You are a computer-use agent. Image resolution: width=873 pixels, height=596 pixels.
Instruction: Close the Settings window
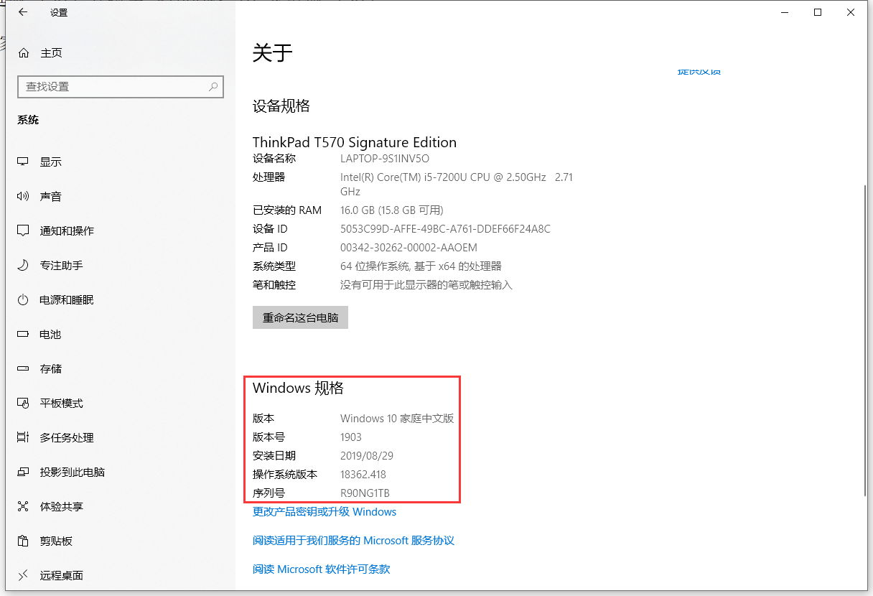pyautogui.click(x=851, y=12)
